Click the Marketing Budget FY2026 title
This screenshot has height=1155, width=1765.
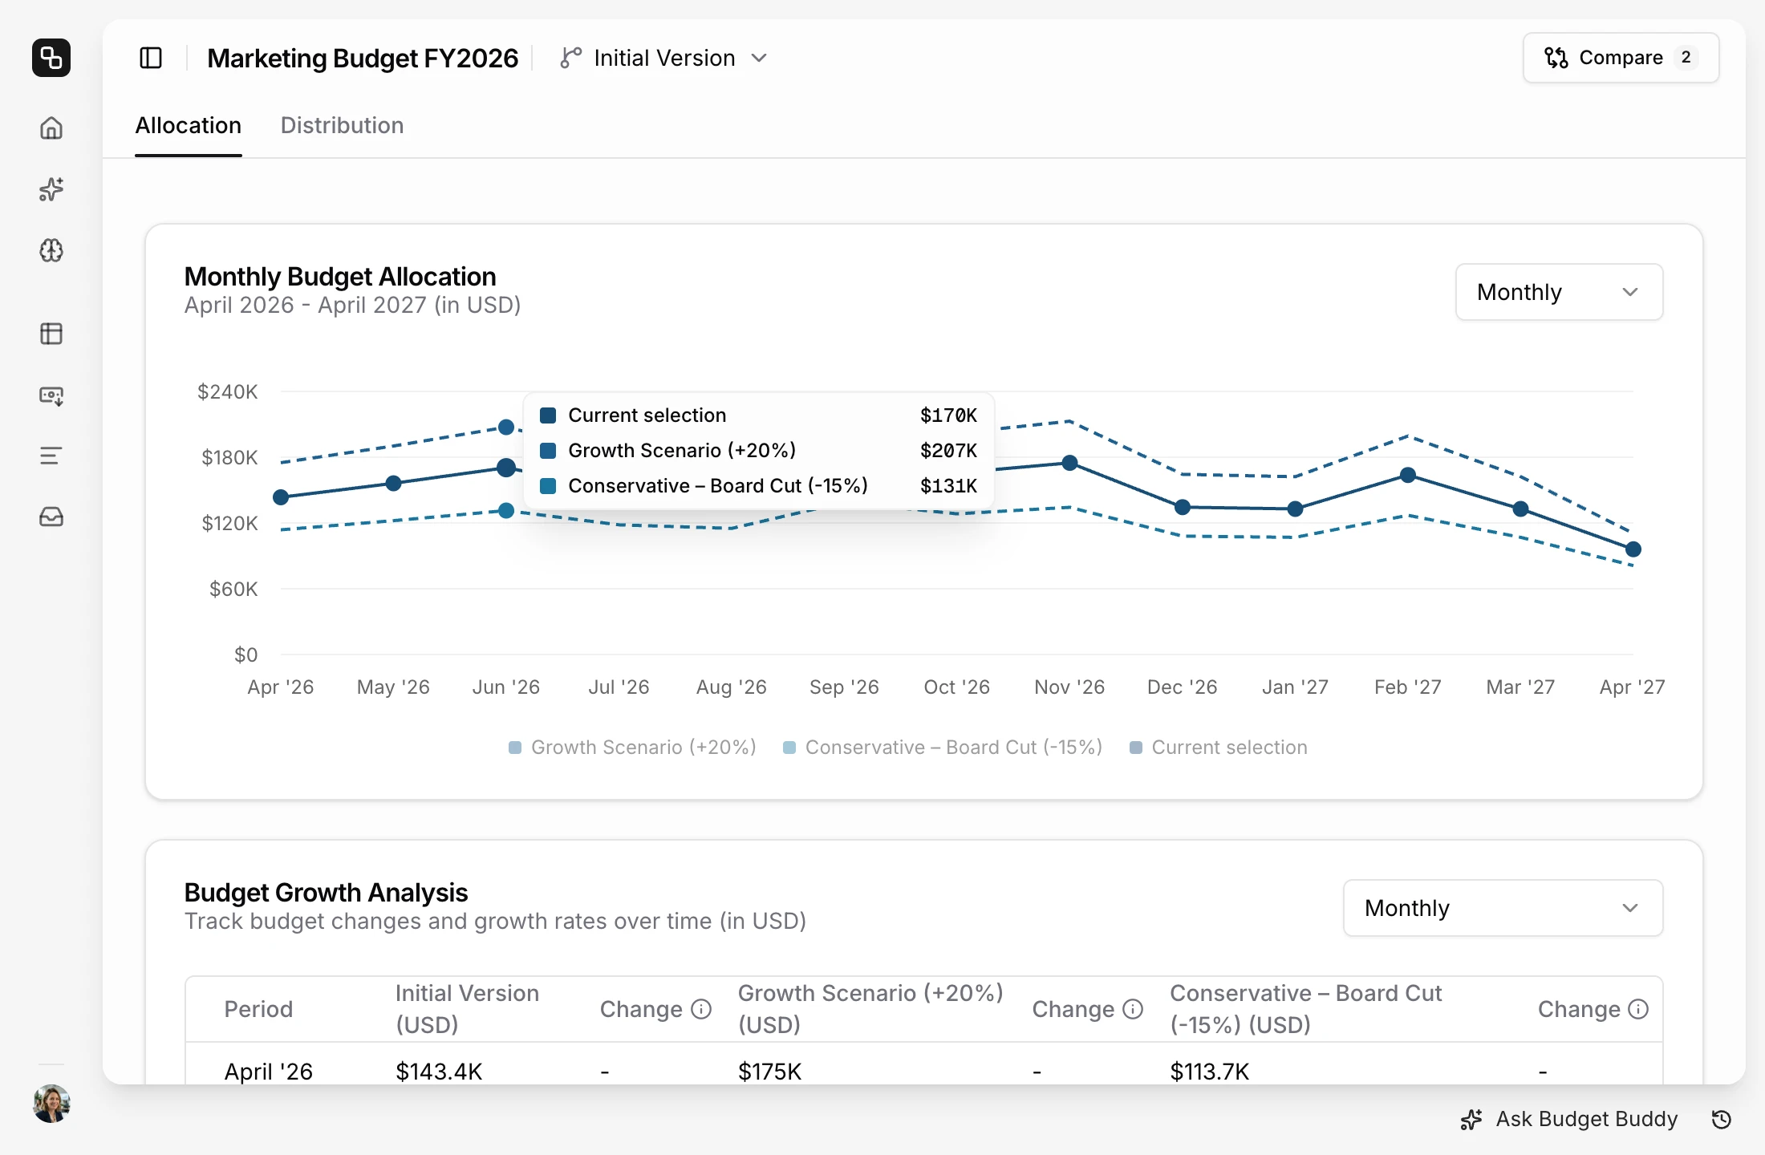363,58
